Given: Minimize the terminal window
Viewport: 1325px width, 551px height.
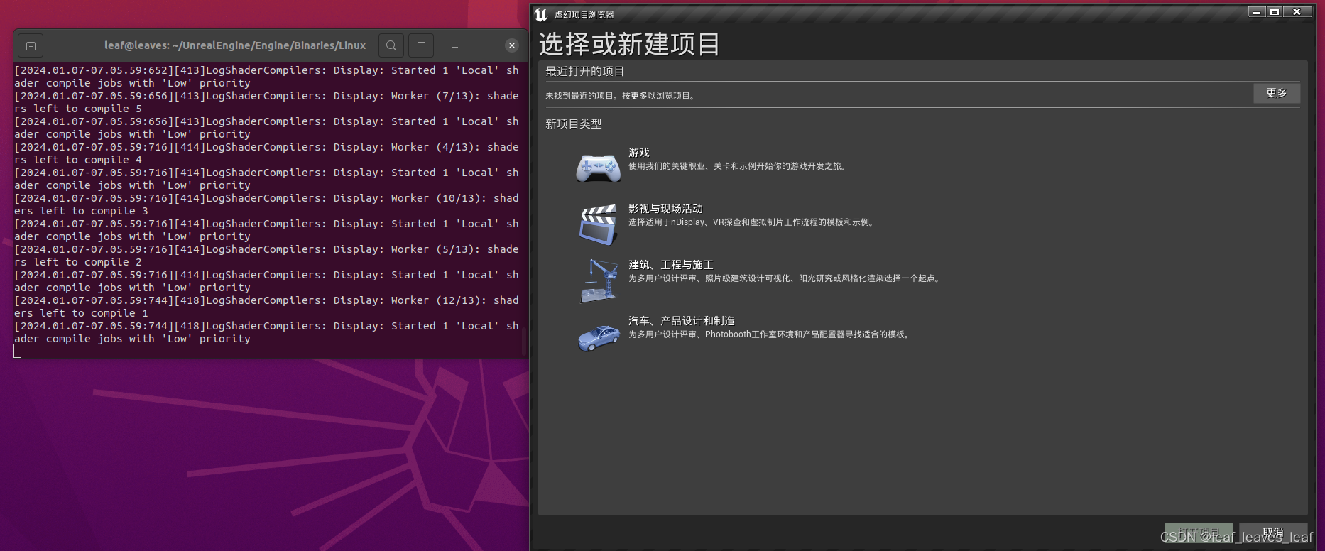Looking at the screenshot, I should click(x=455, y=45).
